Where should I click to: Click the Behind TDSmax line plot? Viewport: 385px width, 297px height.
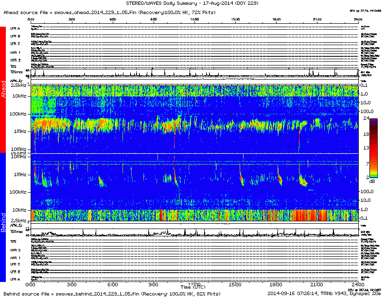tap(194, 232)
